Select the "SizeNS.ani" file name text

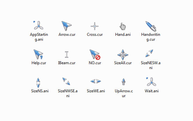click(40, 91)
